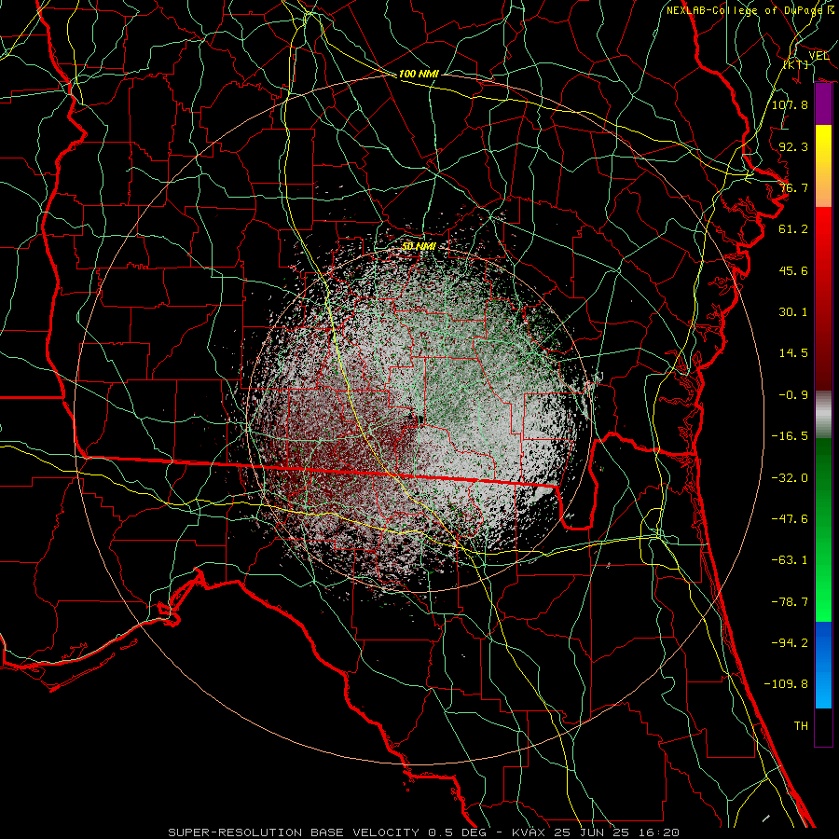Select the -32.0 legend value
Screen dimensions: 839x839
click(x=790, y=478)
